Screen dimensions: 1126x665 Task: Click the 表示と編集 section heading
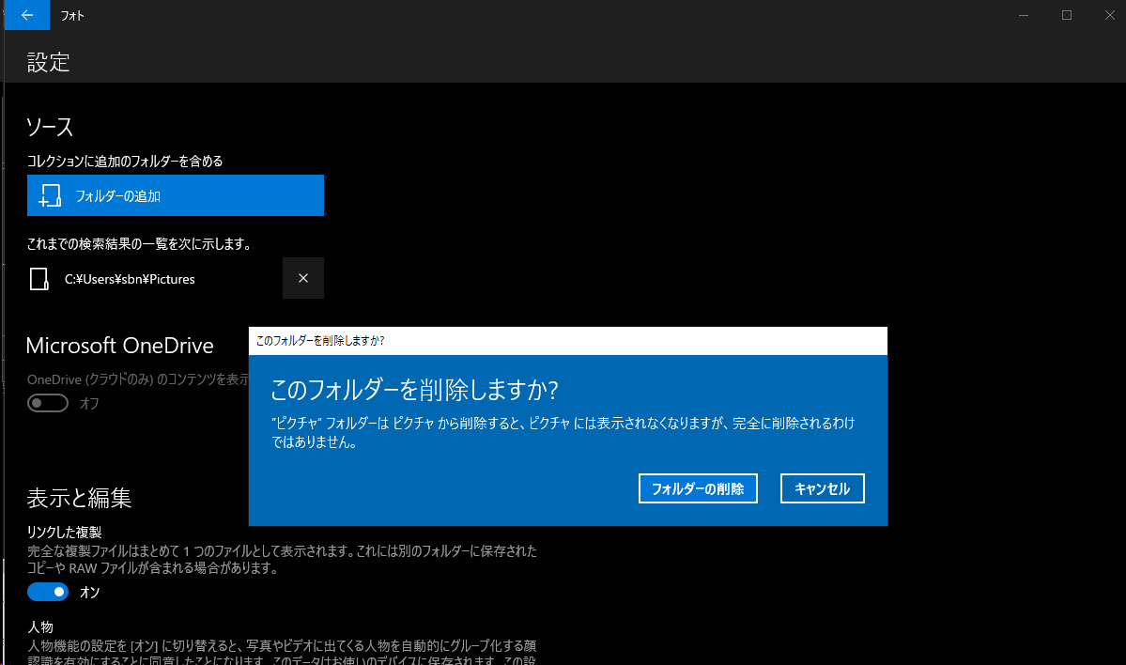coord(79,498)
